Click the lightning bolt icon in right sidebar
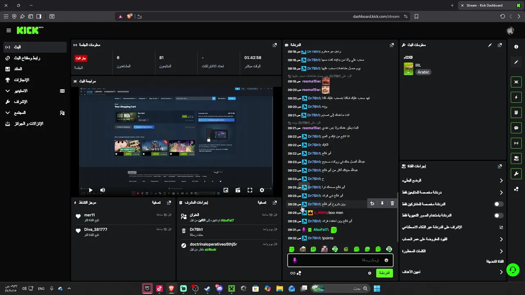The image size is (525, 295). tap(516, 98)
